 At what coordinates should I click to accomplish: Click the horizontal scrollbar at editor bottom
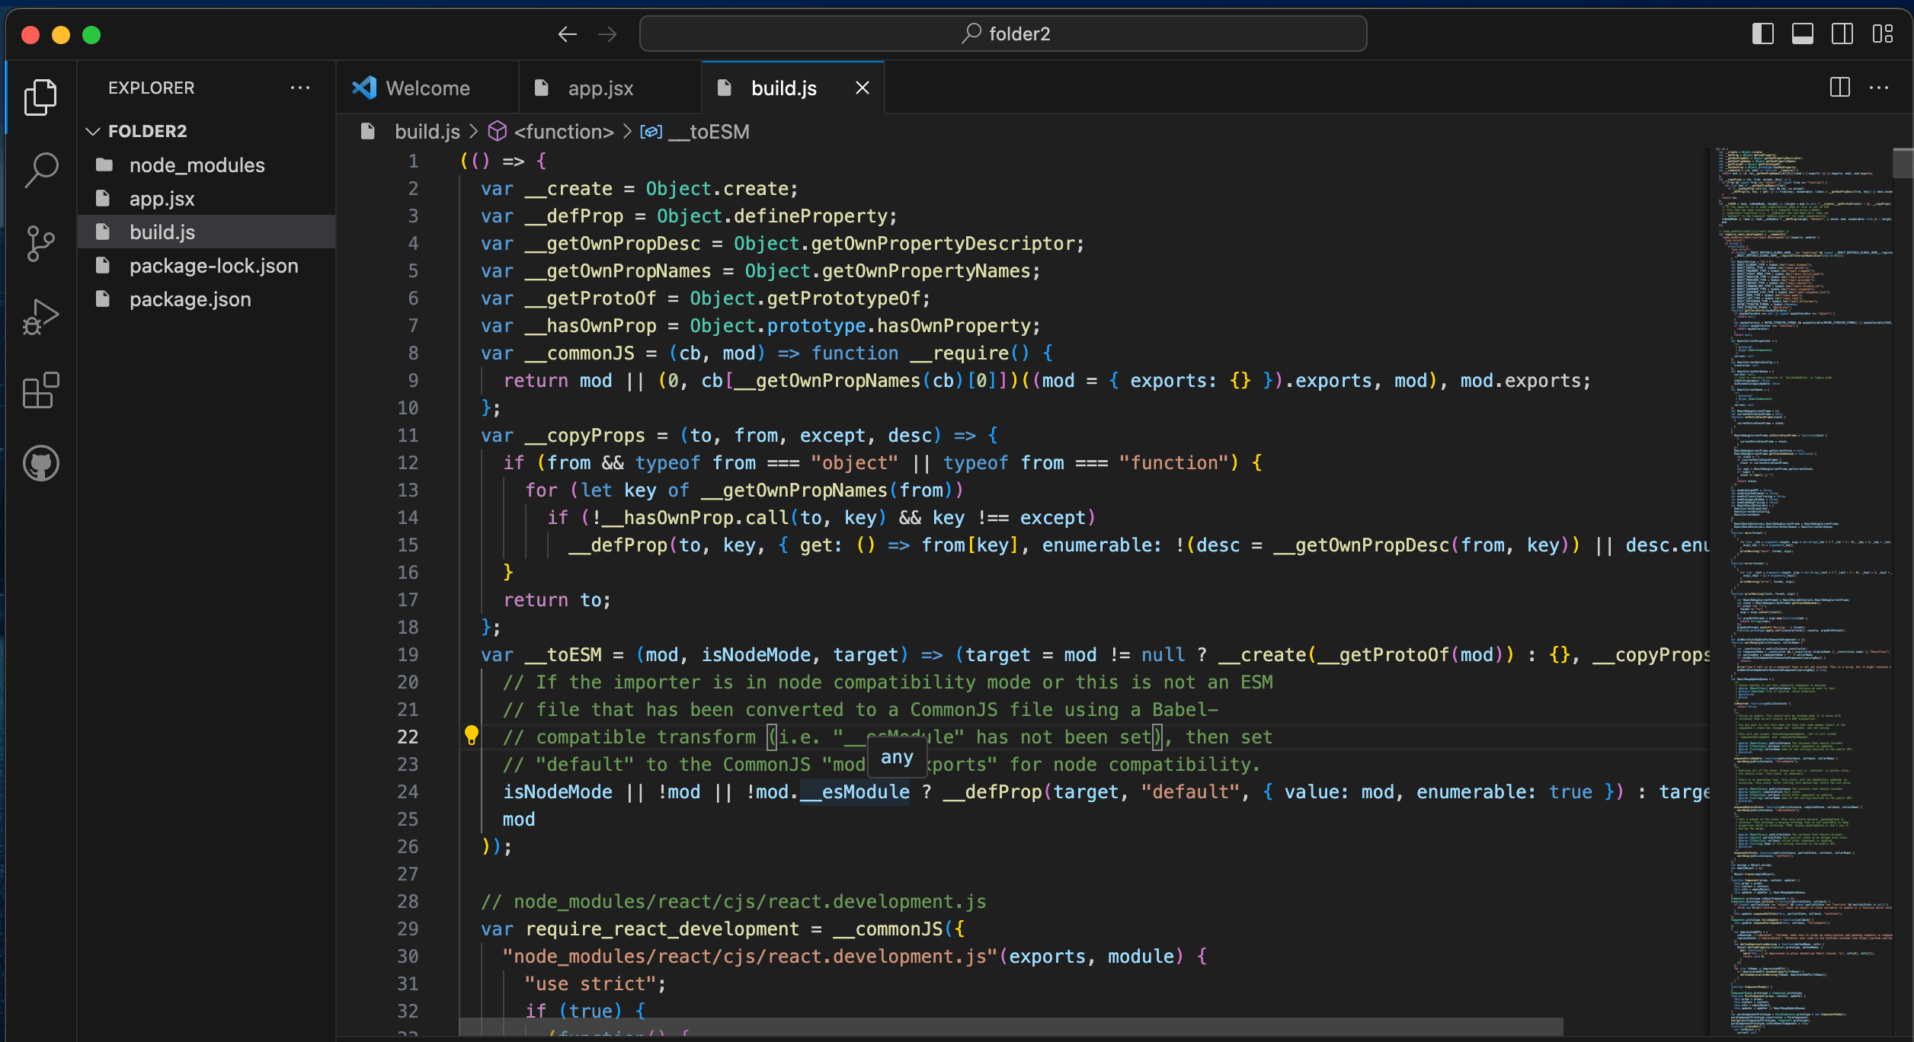click(1011, 1027)
